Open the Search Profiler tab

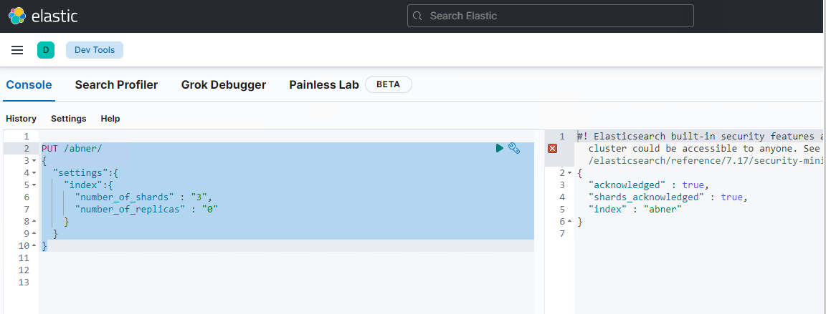click(116, 84)
